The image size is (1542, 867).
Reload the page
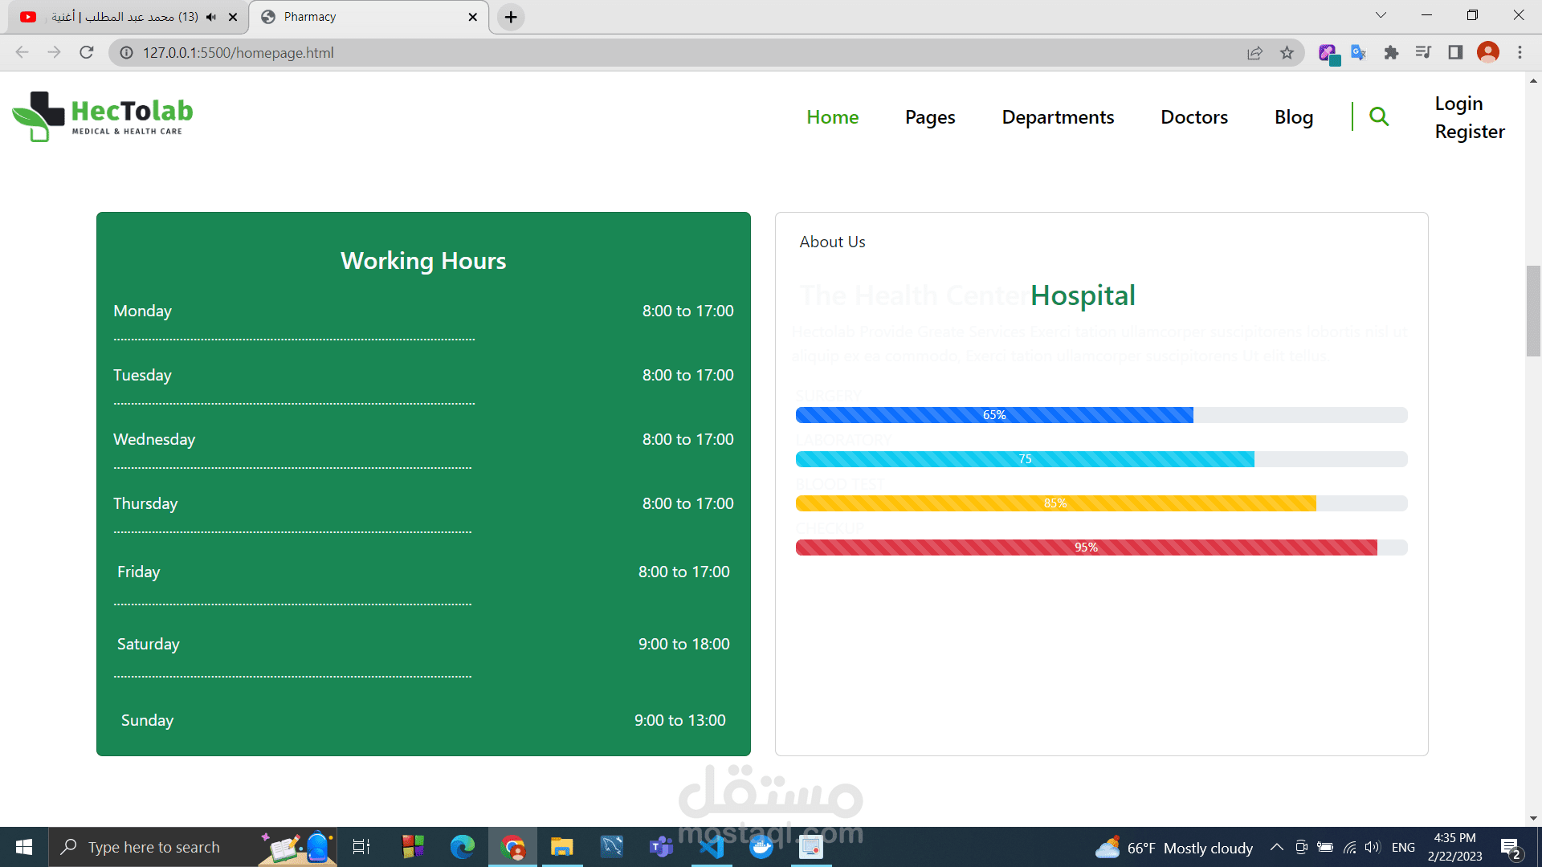coord(87,53)
